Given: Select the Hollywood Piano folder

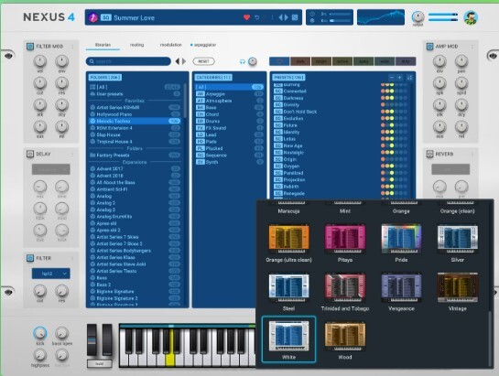Looking at the screenshot, I should click(135, 114).
